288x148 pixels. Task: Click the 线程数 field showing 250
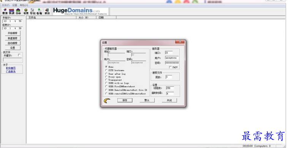170,88
